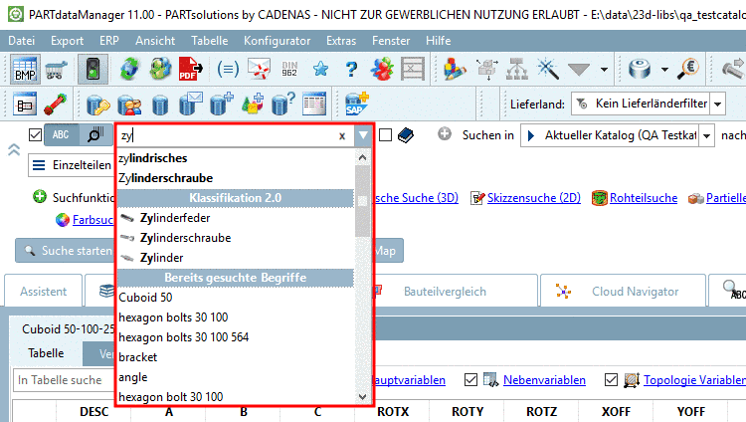The width and height of the screenshot is (746, 422).
Task: Click the parenthesized equals icon
Action: point(228,70)
